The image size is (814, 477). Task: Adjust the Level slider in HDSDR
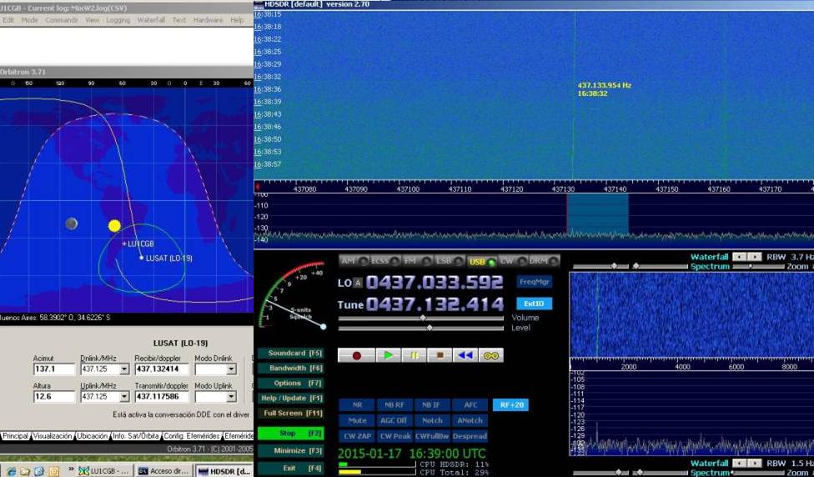click(x=421, y=328)
